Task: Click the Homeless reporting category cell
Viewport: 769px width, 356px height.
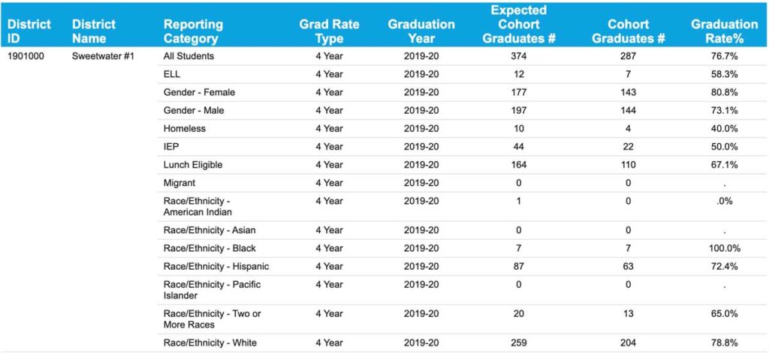Action: coord(184,128)
